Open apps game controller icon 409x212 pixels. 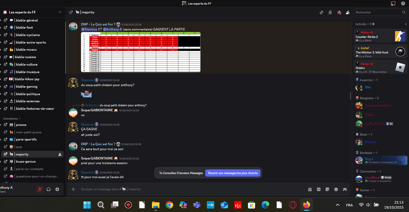coord(345,189)
